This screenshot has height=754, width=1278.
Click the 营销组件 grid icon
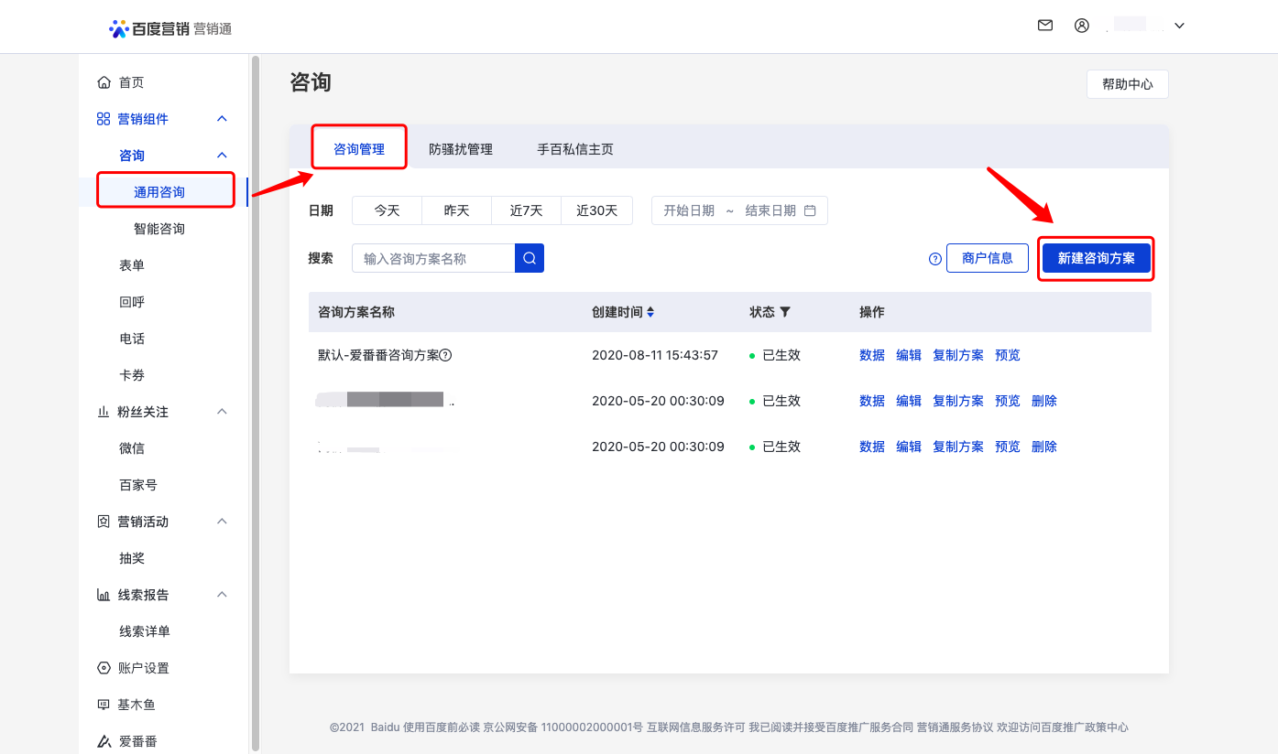pyautogui.click(x=104, y=118)
